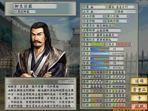148x111 pixels.
Task: Open the 卡 card screen
Action: 139,98
